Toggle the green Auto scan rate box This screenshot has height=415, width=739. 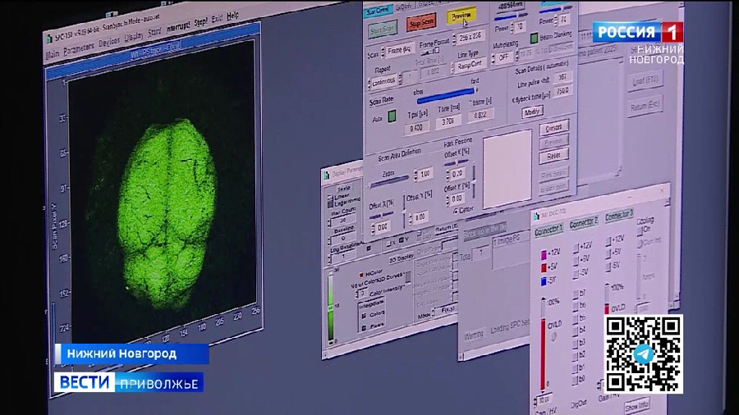pyautogui.click(x=392, y=117)
